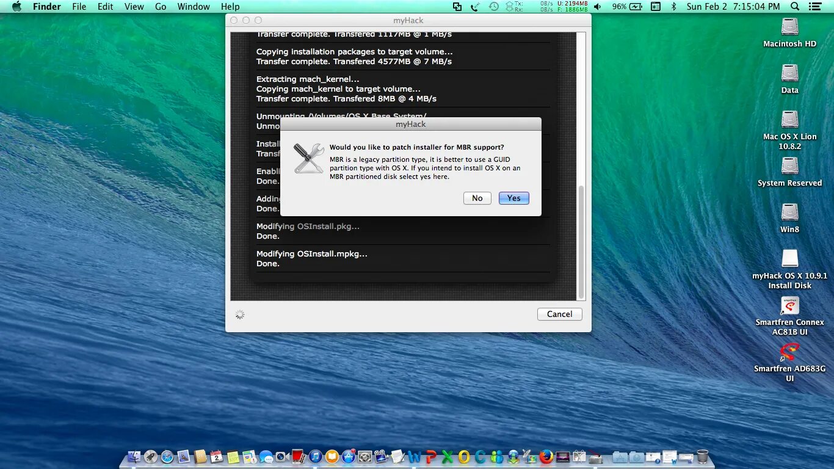Viewport: 834px width, 469px height.
Task: Open System Preferences in the Dock
Action: [x=364, y=457]
